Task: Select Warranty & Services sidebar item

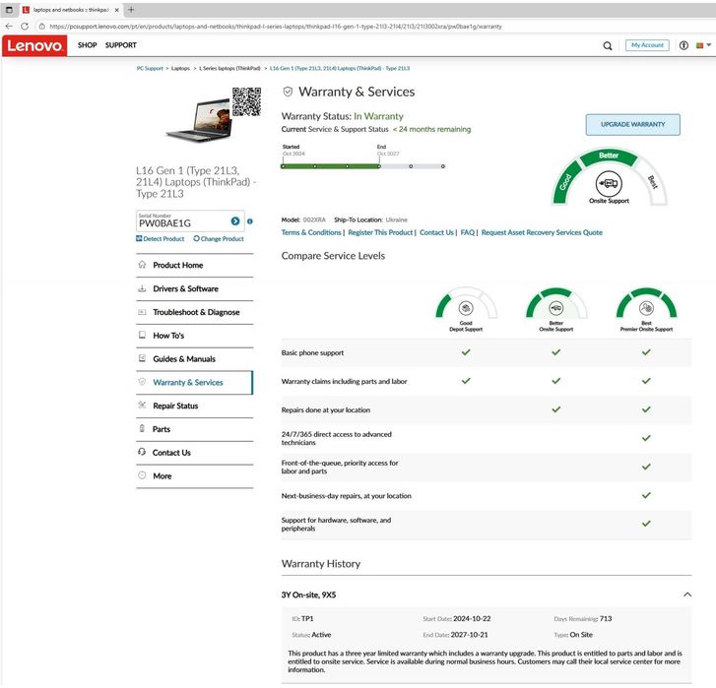Action: [195, 382]
